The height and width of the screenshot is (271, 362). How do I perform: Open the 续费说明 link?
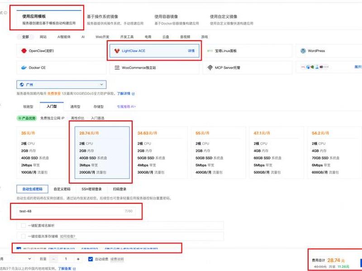tap(117, 259)
